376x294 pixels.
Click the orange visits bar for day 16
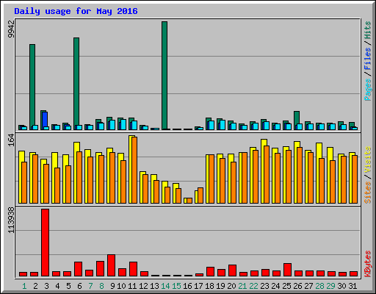189,201
